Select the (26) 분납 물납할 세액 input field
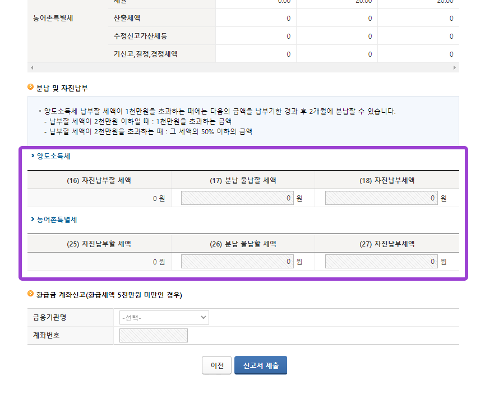This screenshot has width=485, height=402. (237, 262)
